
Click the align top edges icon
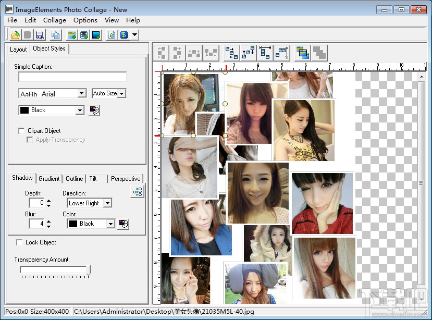194,53
